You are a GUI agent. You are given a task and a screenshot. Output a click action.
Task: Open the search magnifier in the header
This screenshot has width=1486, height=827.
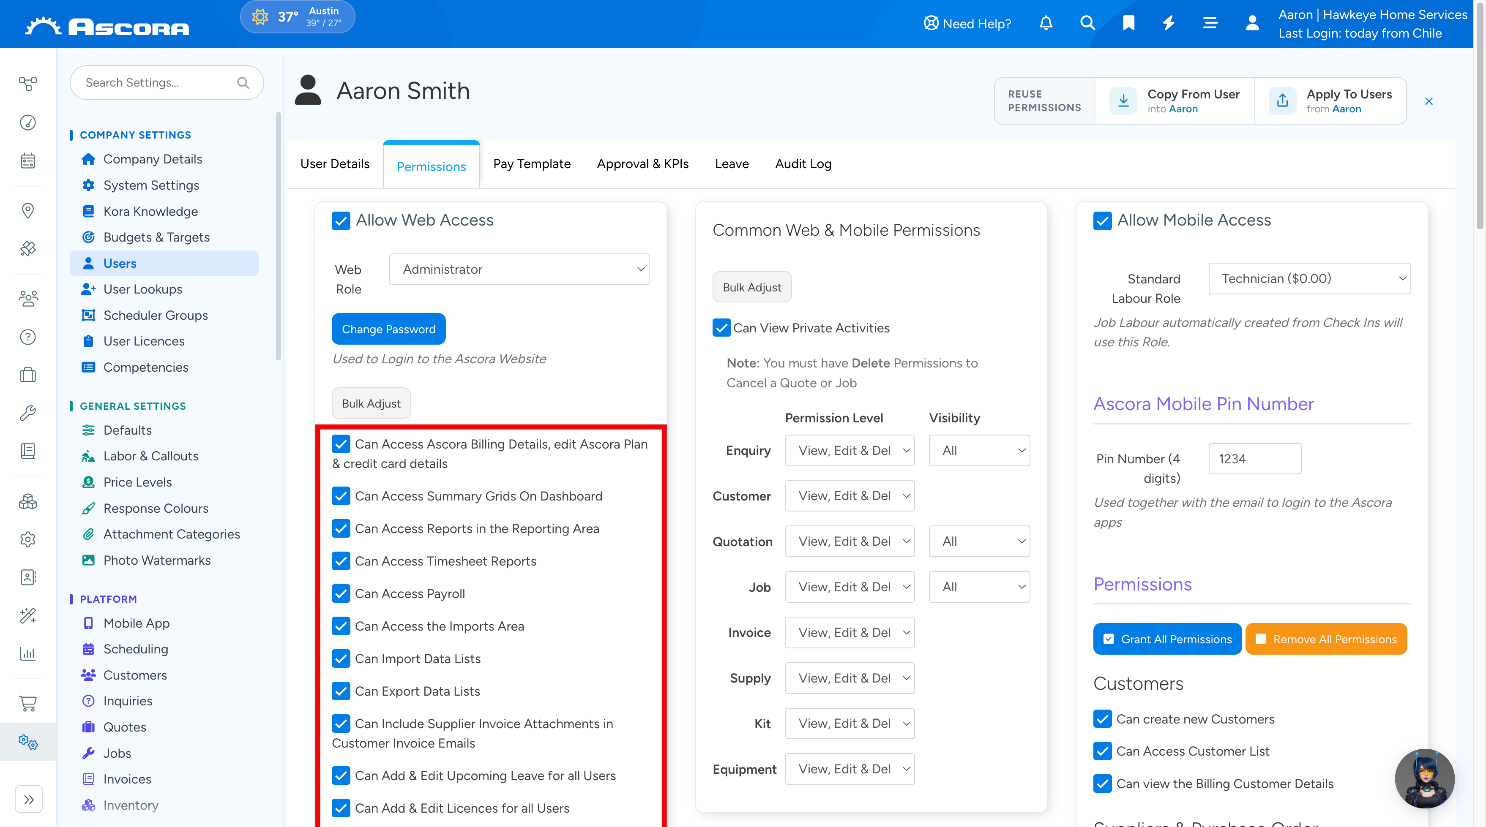[x=1087, y=23]
